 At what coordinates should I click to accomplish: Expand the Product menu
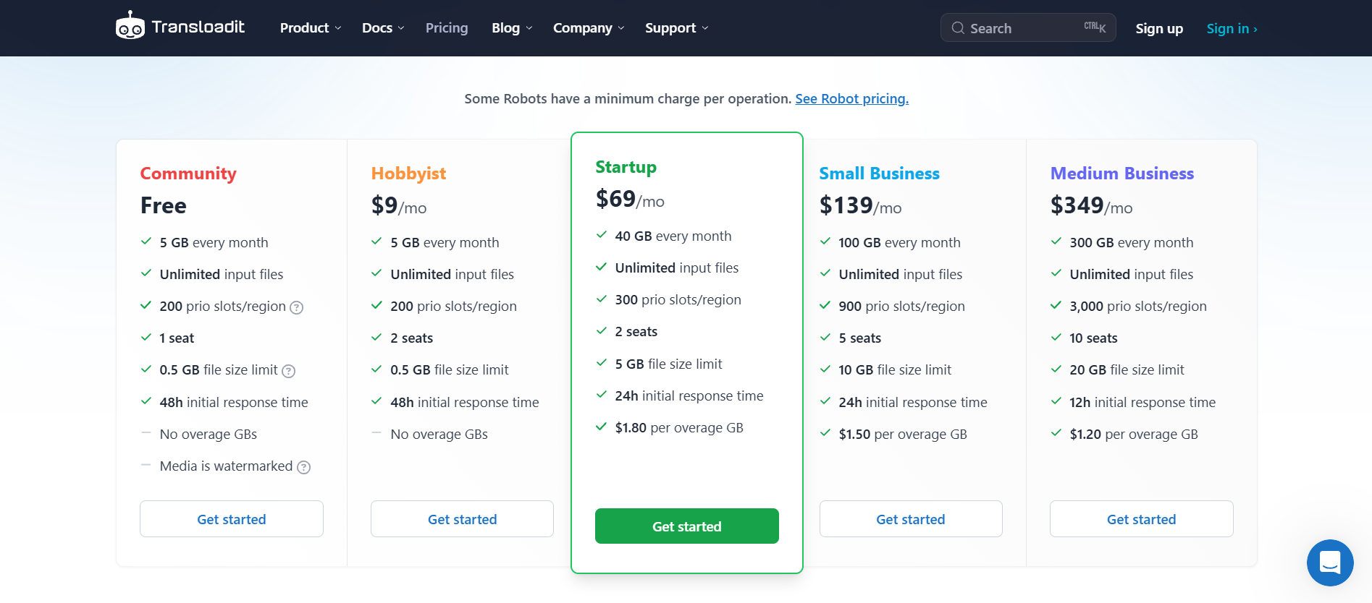tap(311, 28)
